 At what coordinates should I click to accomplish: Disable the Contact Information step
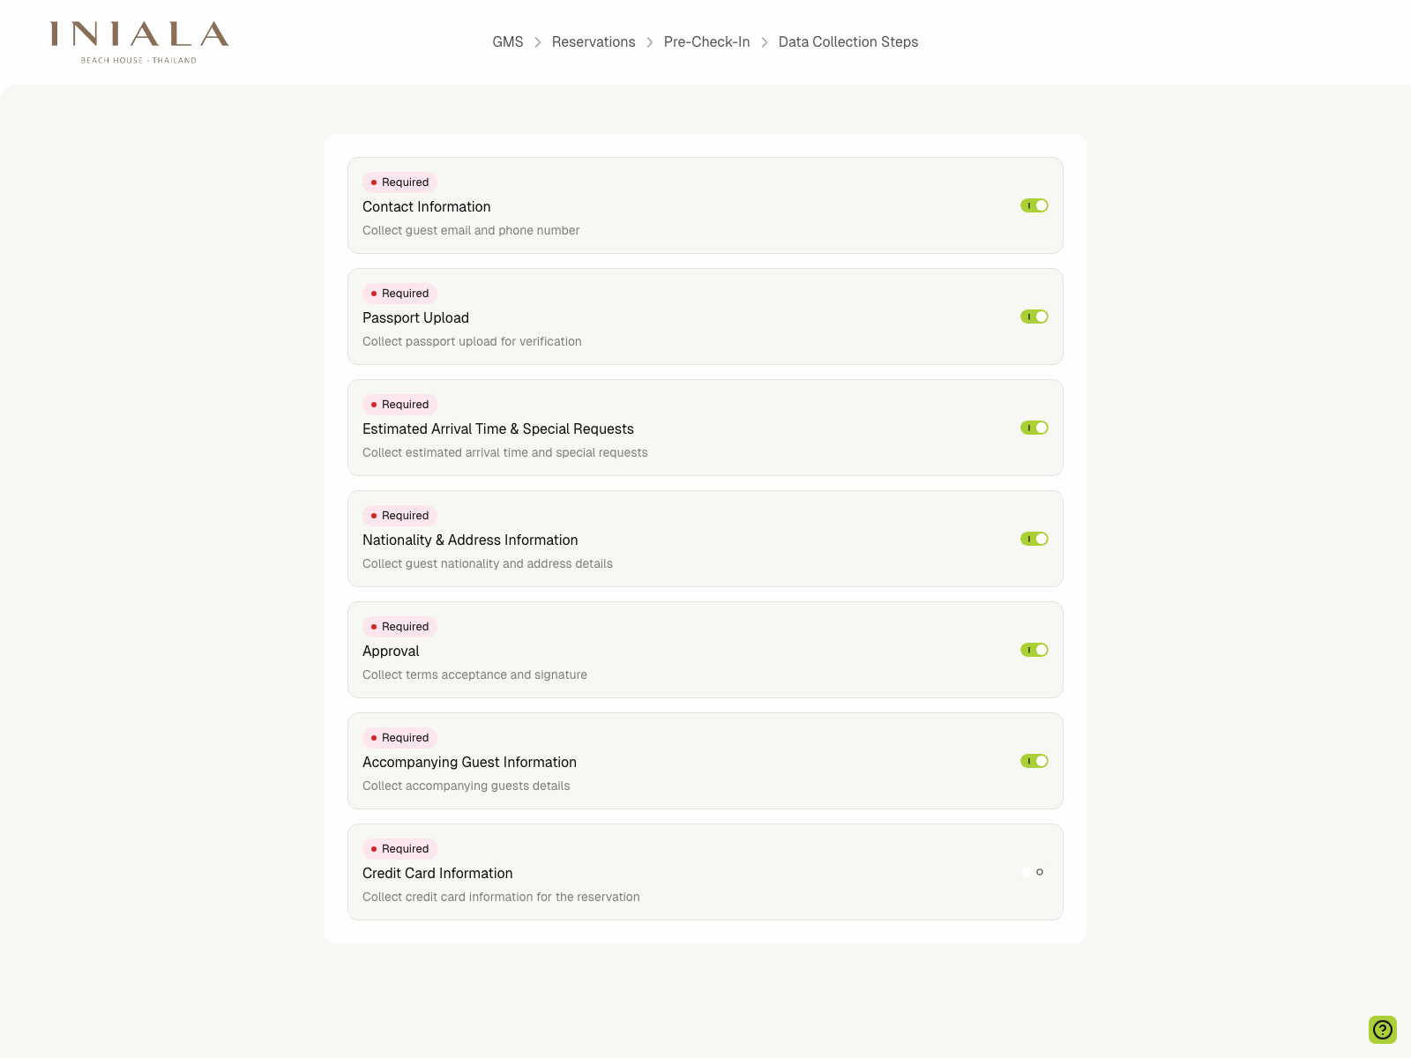(x=1033, y=205)
